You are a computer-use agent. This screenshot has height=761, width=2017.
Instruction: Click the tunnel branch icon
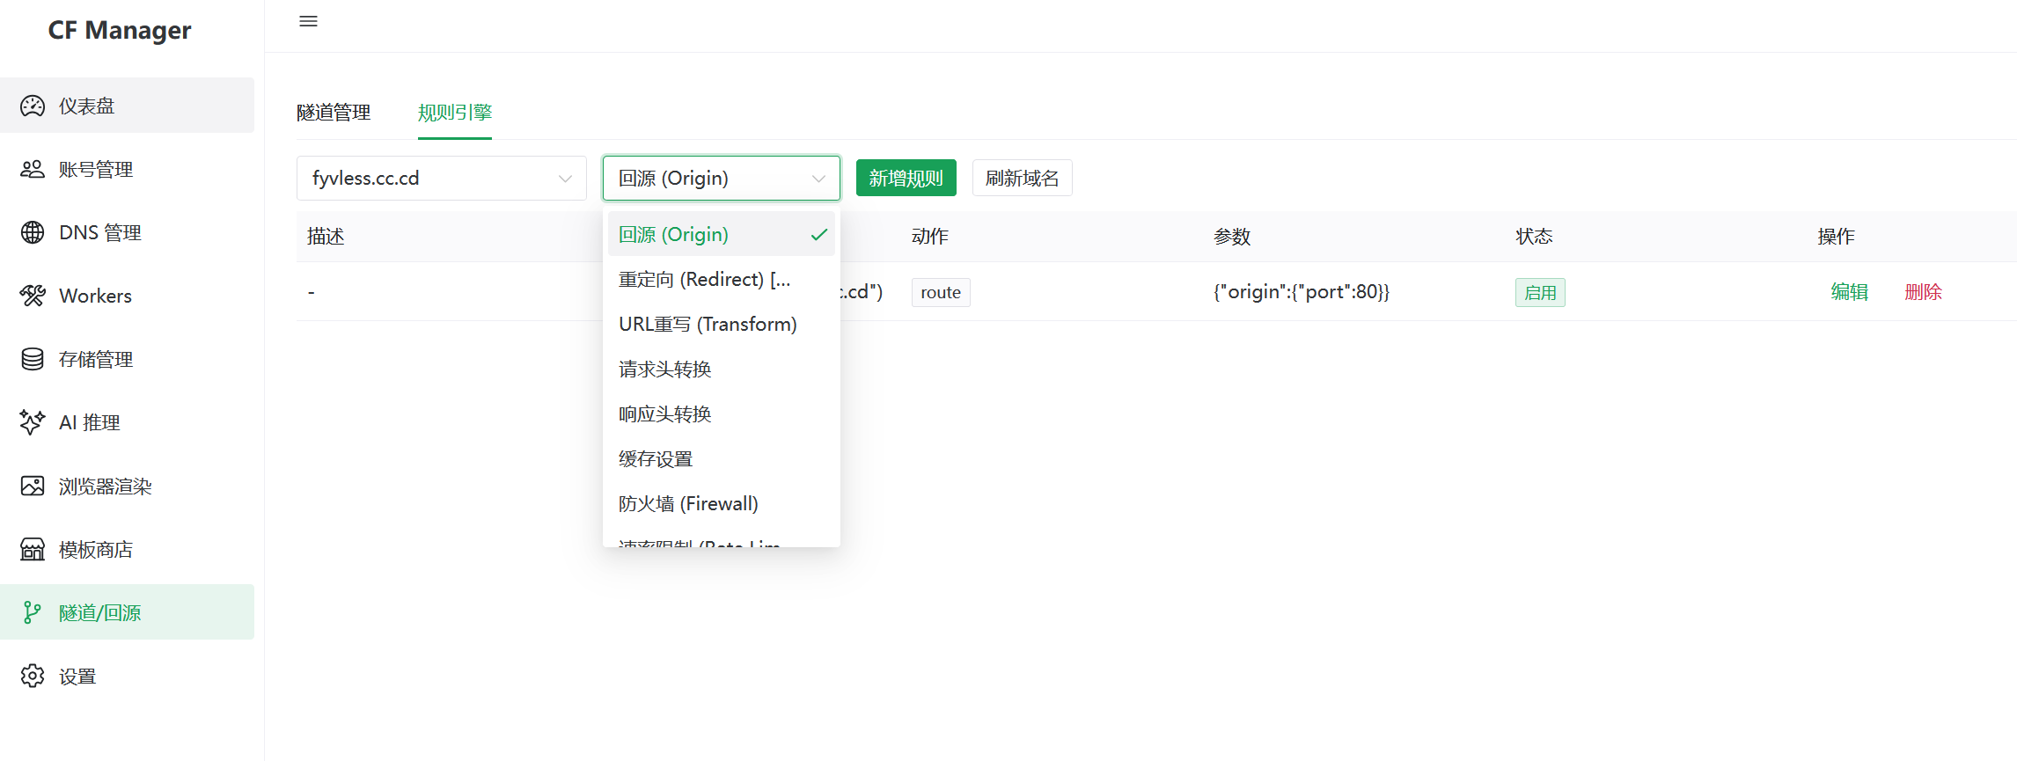coord(33,612)
